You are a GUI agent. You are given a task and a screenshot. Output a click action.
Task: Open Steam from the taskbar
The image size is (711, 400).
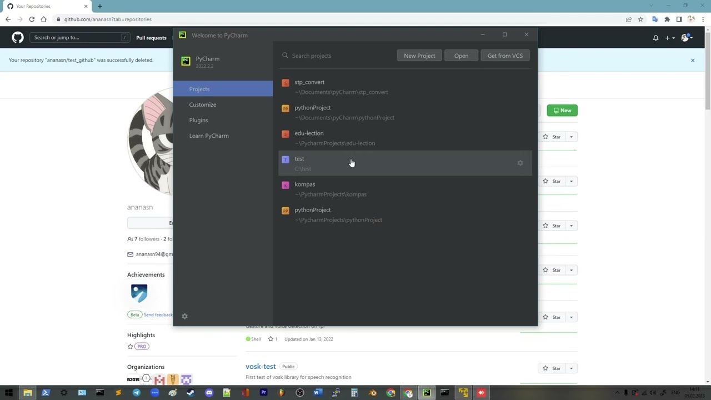(x=191, y=393)
